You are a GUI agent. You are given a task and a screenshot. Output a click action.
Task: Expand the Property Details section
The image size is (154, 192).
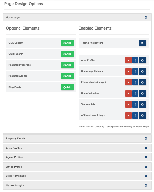click(x=146, y=138)
